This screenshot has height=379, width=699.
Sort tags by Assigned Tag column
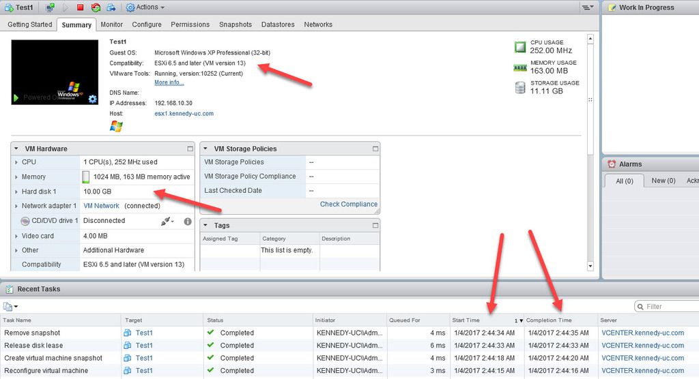(230, 239)
